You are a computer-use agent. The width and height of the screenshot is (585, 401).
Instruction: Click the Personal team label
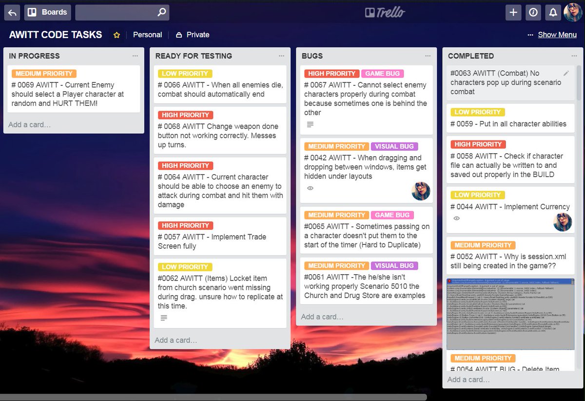pos(147,35)
